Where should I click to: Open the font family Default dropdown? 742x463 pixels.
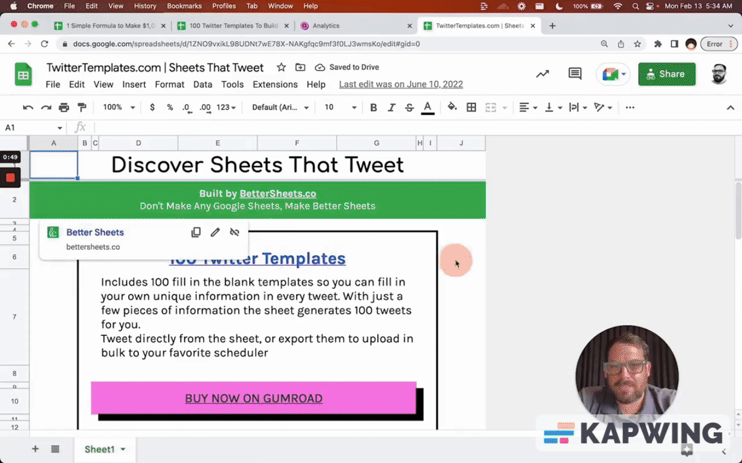tap(281, 108)
